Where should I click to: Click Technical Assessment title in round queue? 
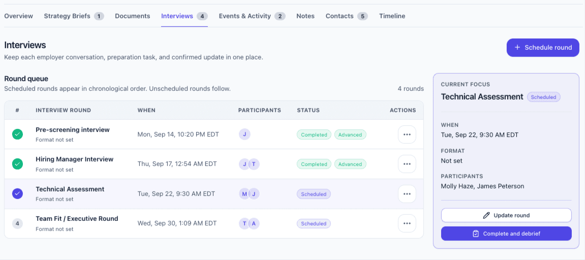coord(70,189)
